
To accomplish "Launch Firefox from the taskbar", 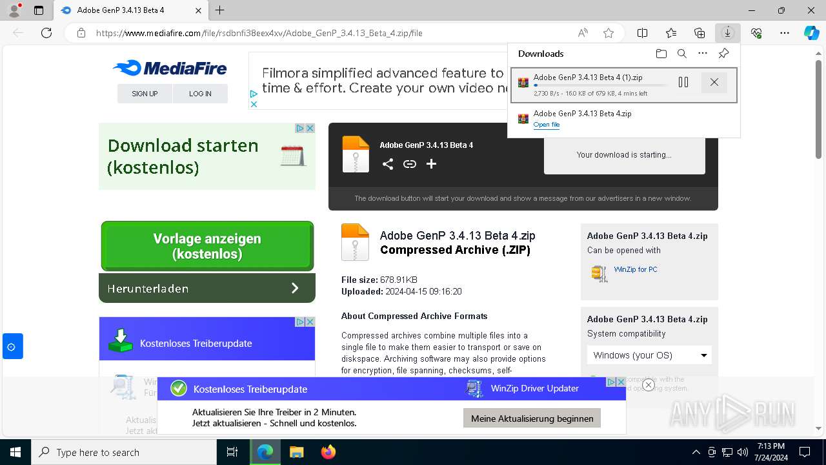I will [328, 452].
